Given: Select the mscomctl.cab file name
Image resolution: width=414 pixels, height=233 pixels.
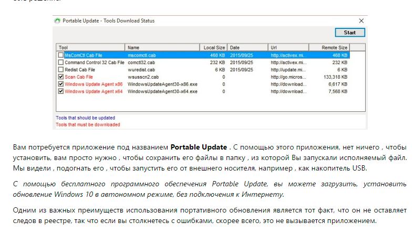Looking at the screenshot, I should pyautogui.click(x=142, y=56).
